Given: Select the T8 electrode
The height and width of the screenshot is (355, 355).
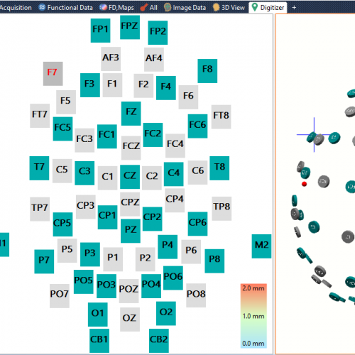Looking at the screenshot, I should pyautogui.click(x=219, y=168).
